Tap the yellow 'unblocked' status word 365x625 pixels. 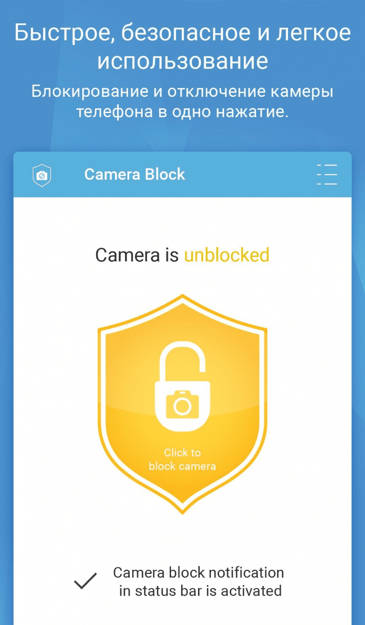point(227,255)
